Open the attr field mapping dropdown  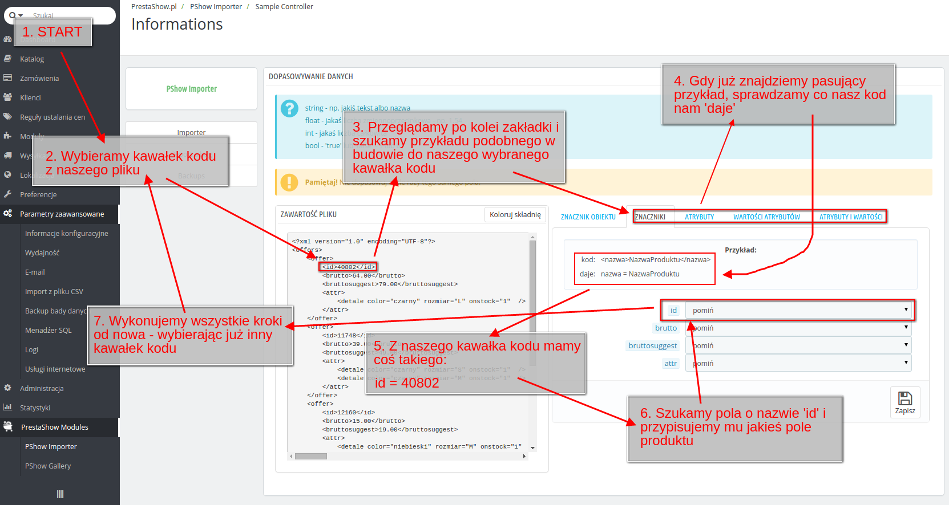click(x=799, y=363)
